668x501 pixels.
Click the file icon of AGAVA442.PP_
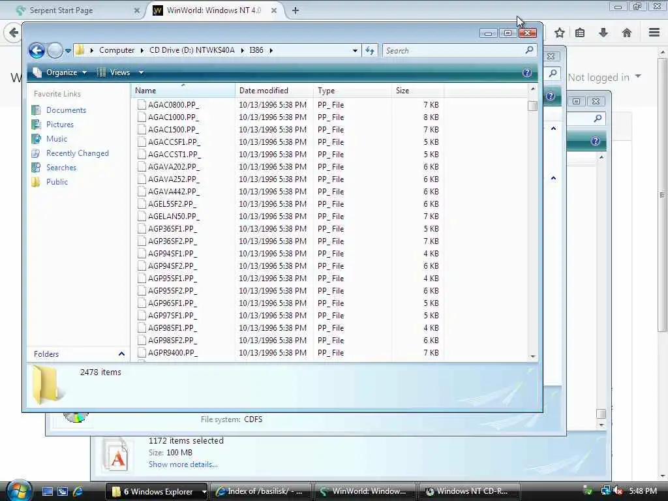142,191
